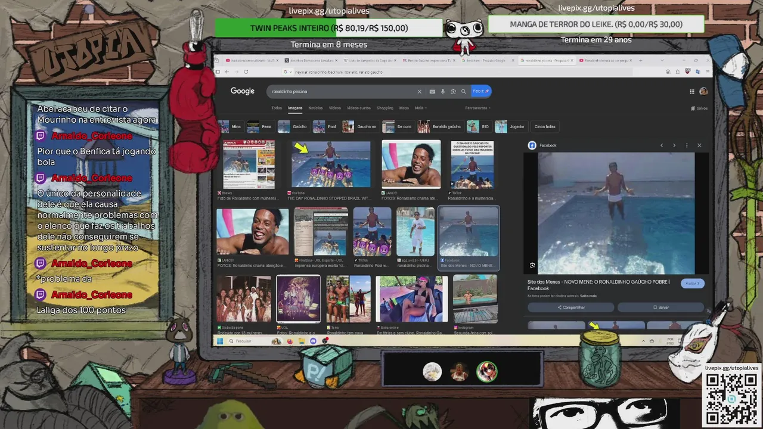Open Firefox from the taskbar
Viewport: 763px width, 429px height.
coord(290,341)
